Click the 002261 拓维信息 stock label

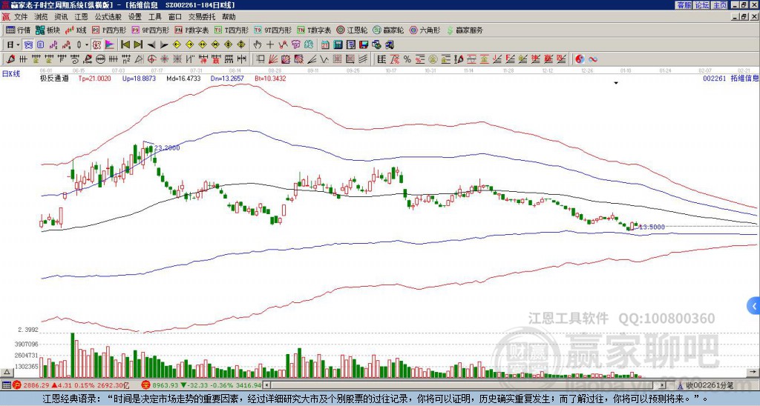731,79
